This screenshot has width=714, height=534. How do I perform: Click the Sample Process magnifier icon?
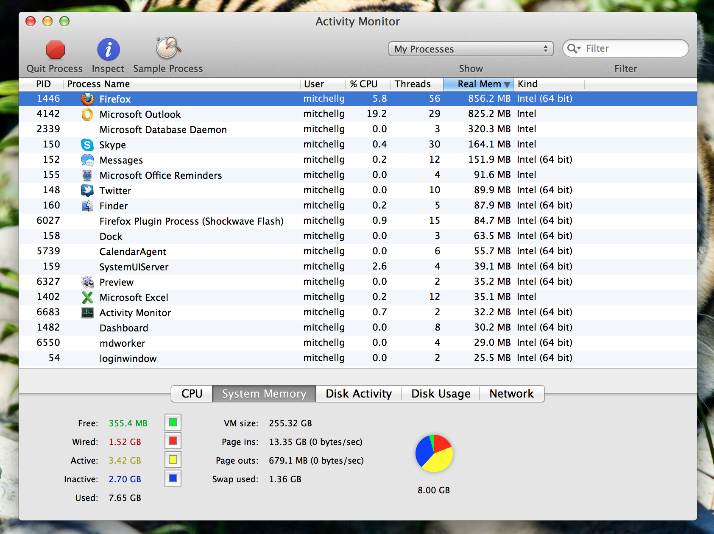pos(168,48)
